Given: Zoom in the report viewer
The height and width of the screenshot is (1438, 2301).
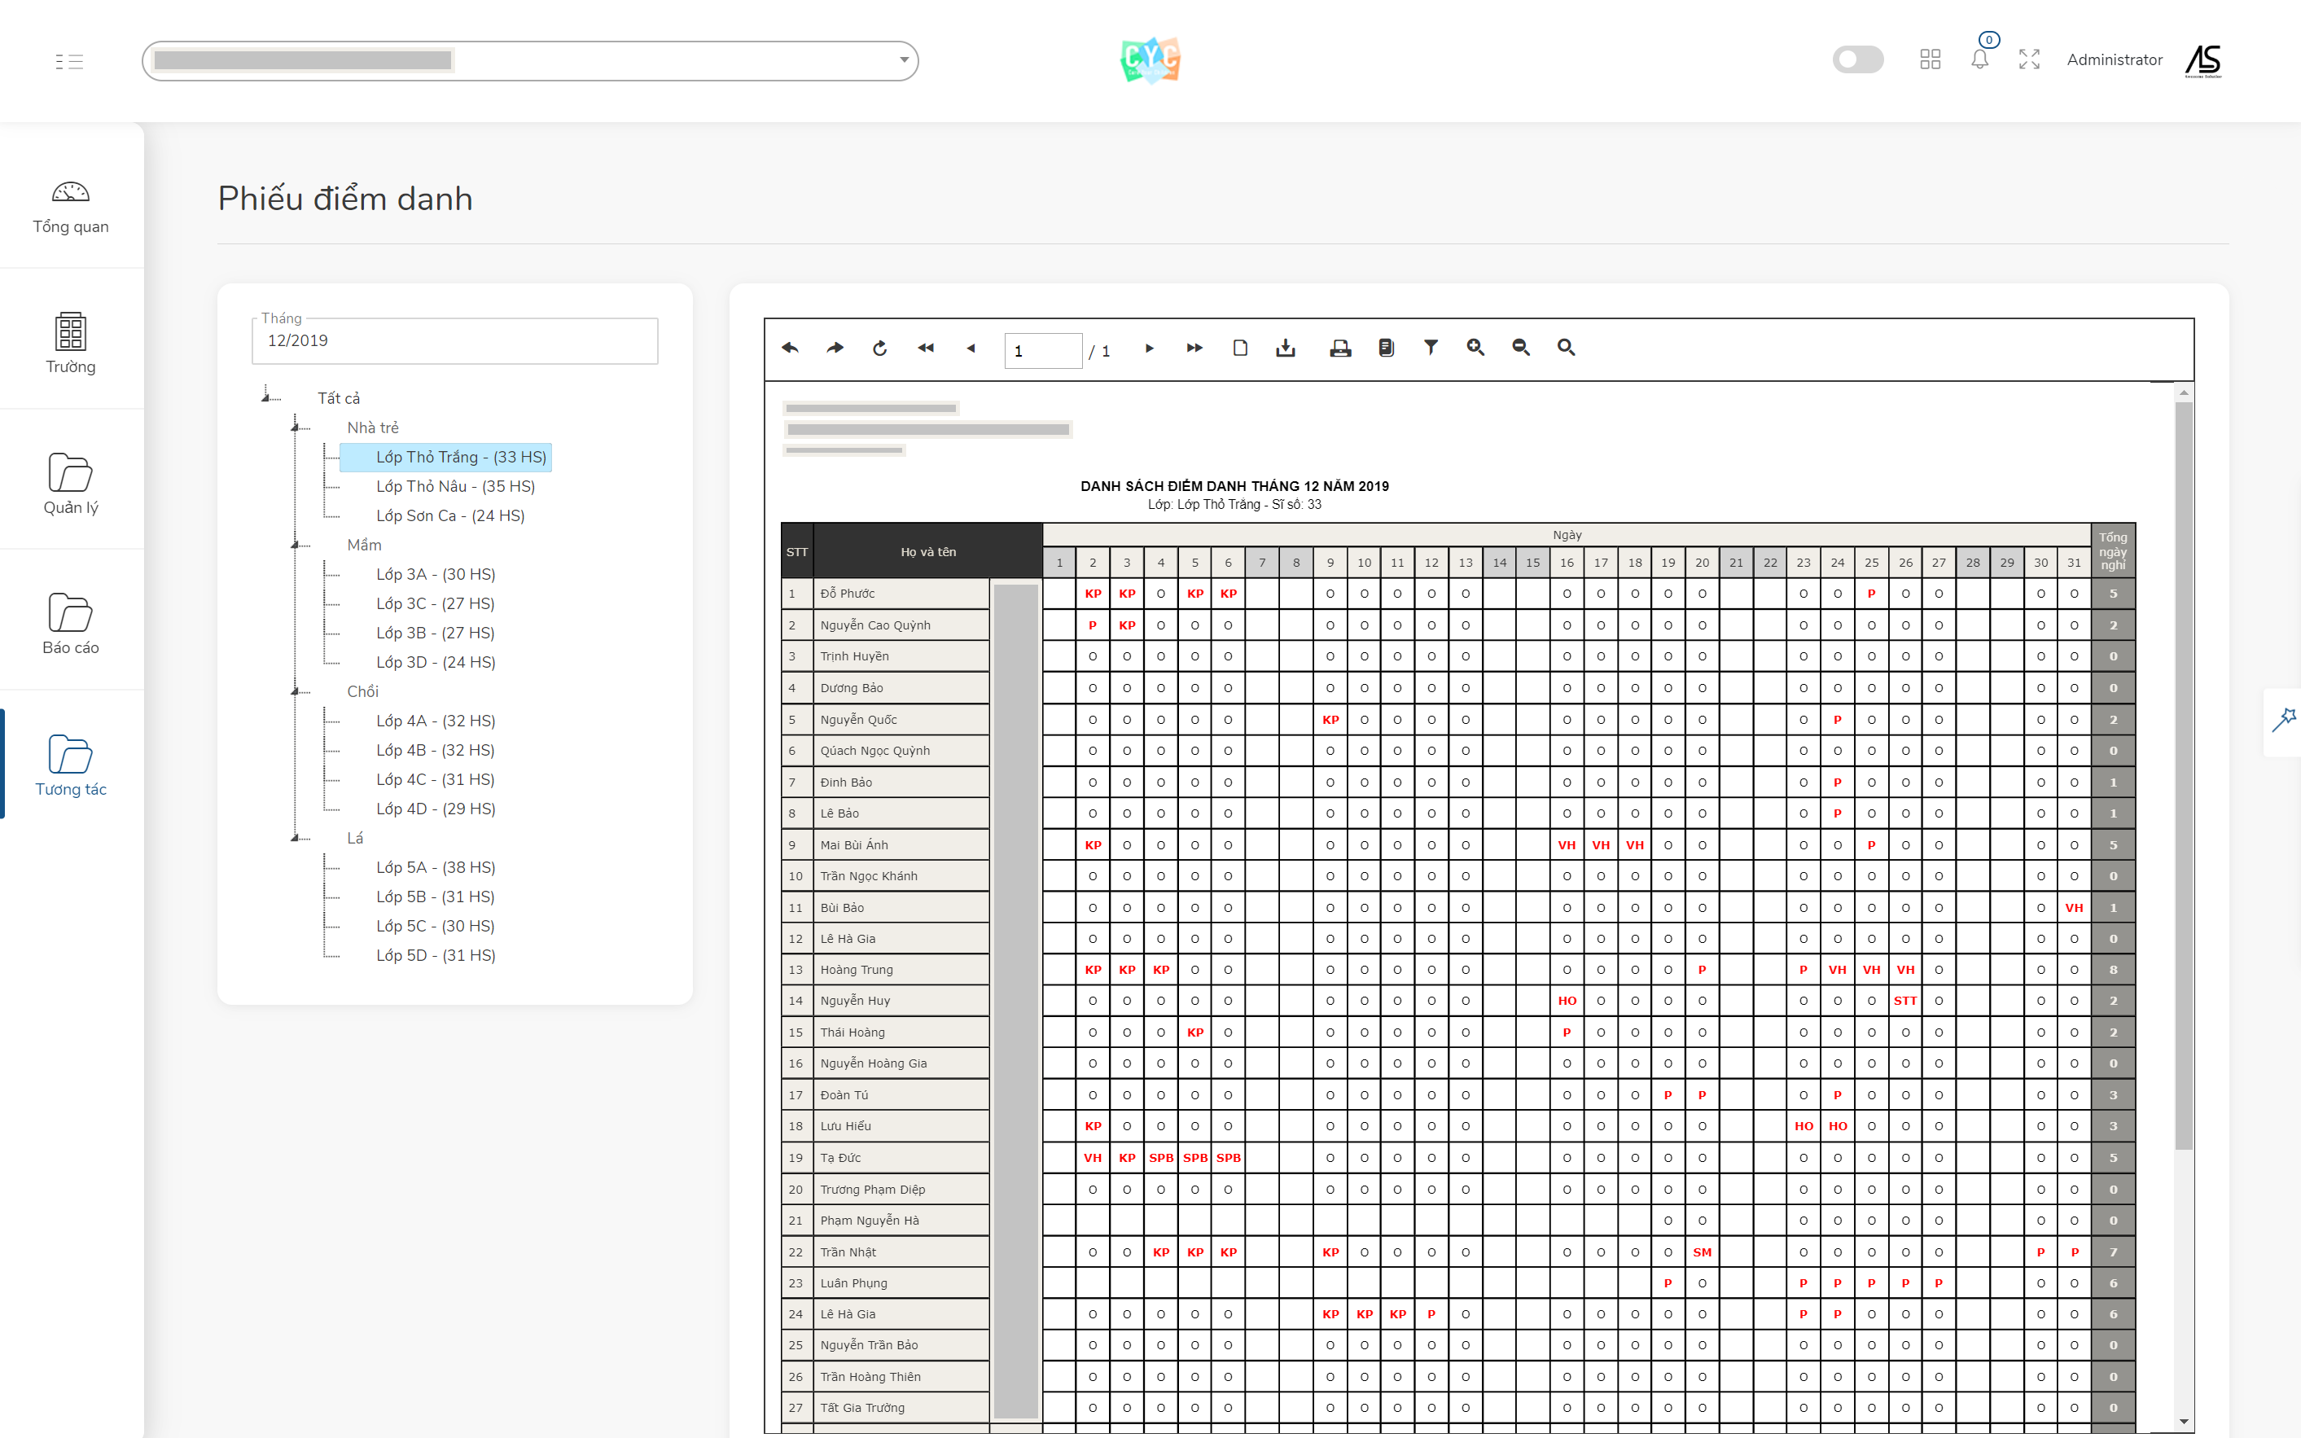Looking at the screenshot, I should point(1475,348).
